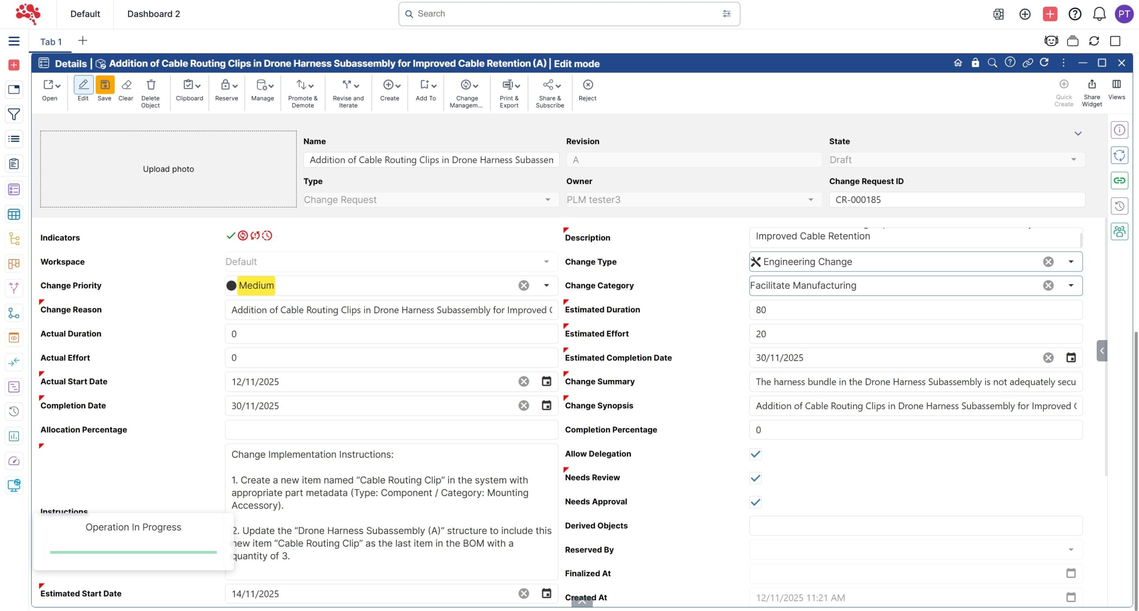1139x611 pixels.
Task: Click the Save toolbar icon
Action: point(105,85)
